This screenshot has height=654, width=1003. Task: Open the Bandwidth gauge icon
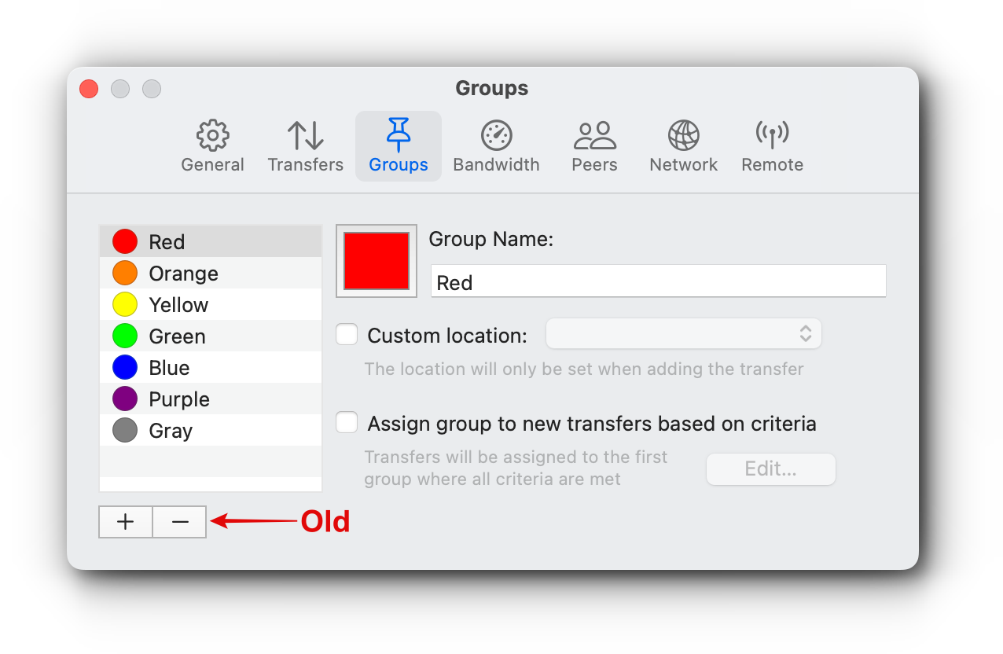[496, 136]
